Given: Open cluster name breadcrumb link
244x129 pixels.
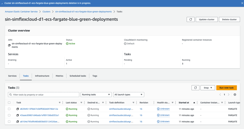Looking at the screenshot, I should click(83, 12).
